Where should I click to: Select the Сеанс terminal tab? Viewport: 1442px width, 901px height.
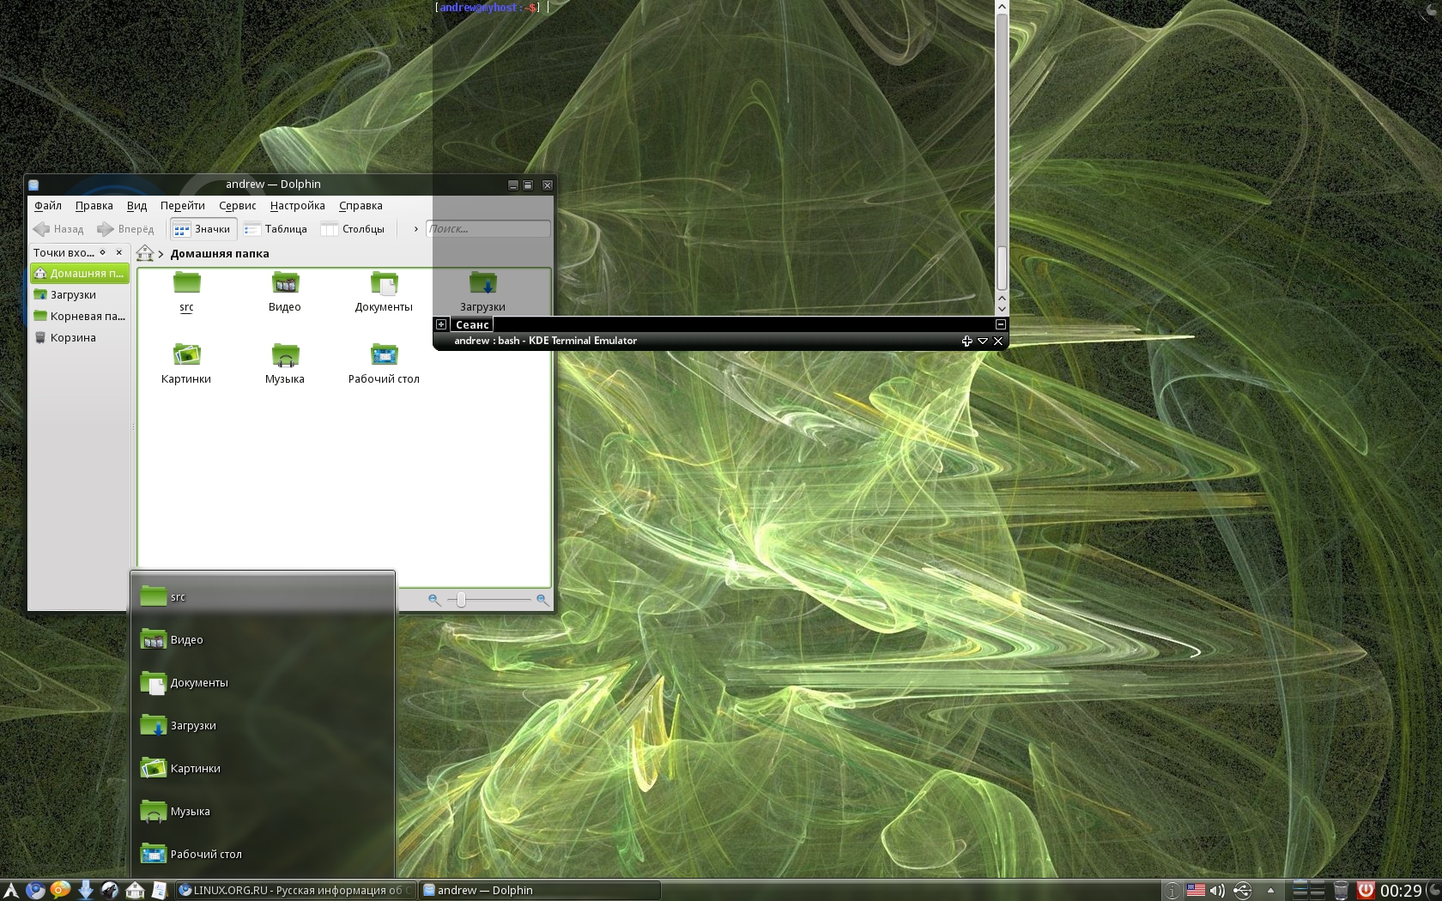pyautogui.click(x=472, y=324)
